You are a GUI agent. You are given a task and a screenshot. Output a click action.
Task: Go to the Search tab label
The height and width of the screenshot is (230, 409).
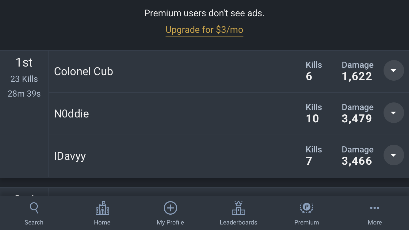[34, 222]
